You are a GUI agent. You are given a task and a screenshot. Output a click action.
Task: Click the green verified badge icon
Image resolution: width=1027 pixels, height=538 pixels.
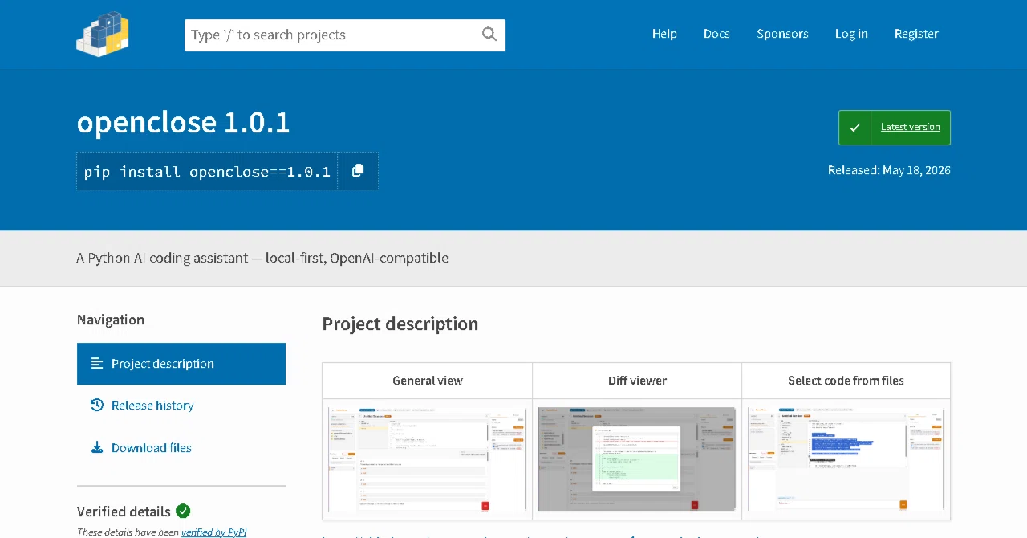pyautogui.click(x=183, y=511)
